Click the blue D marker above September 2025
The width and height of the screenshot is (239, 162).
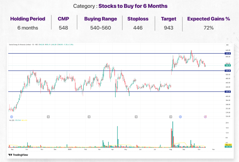click(x=180, y=116)
